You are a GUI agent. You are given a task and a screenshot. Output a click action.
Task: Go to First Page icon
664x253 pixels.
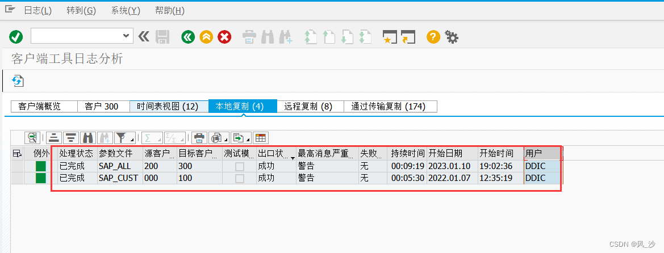click(310, 37)
